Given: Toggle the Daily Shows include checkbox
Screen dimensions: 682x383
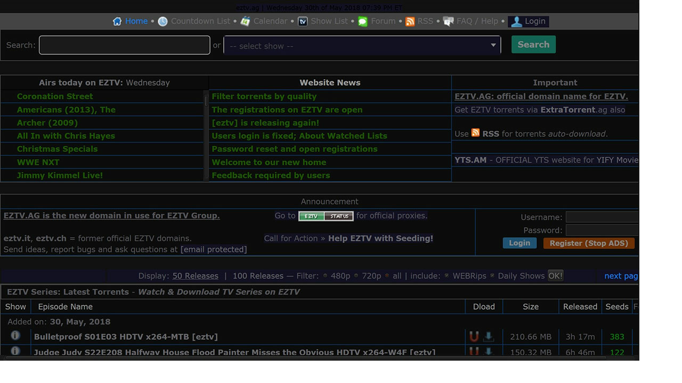Looking at the screenshot, I should [x=492, y=276].
